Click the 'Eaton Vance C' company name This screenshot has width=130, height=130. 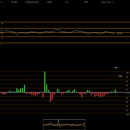coord(107,2)
